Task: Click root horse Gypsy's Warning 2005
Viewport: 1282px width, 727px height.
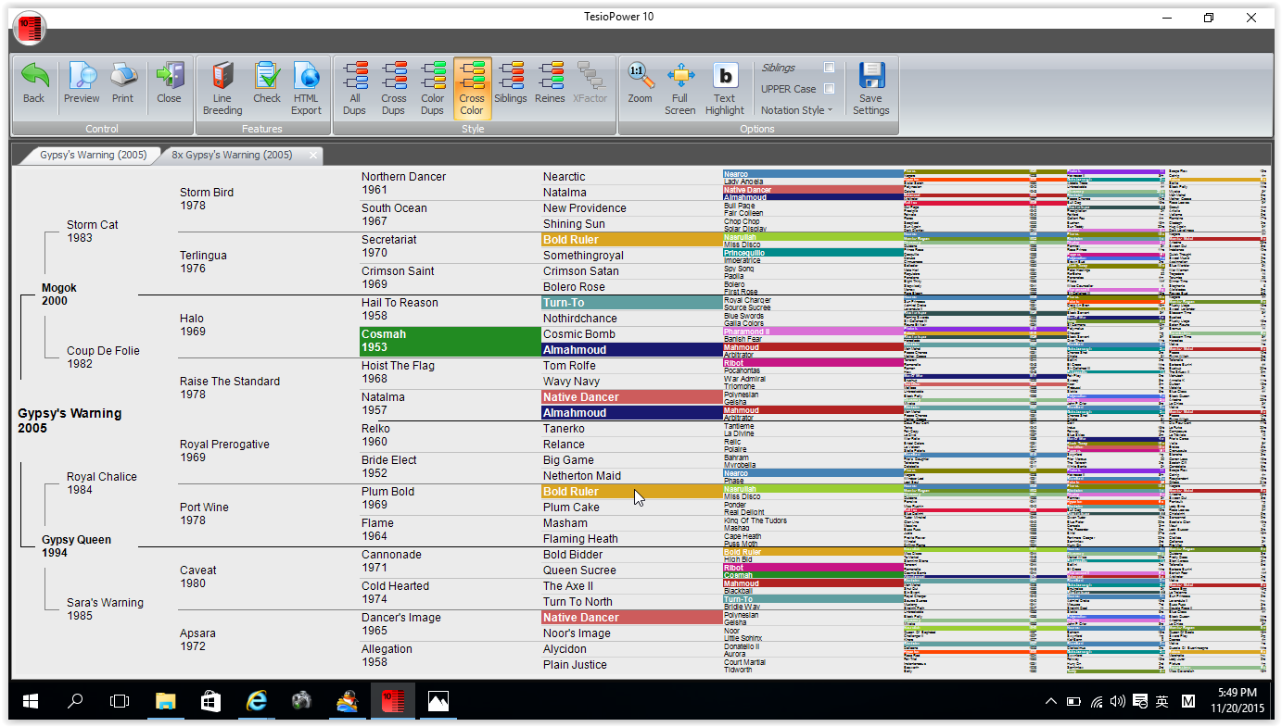Action: (x=70, y=420)
